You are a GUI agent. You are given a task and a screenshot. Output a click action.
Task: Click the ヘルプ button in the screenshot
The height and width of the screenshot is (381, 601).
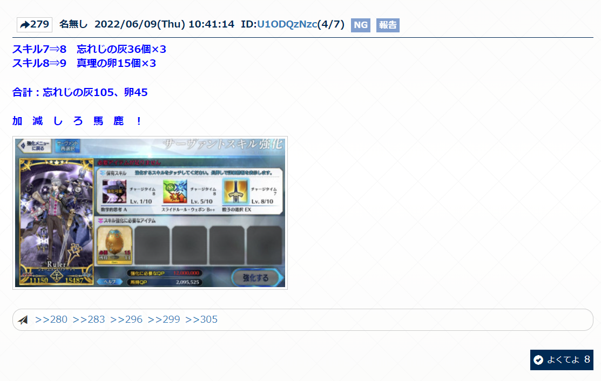coord(109,282)
